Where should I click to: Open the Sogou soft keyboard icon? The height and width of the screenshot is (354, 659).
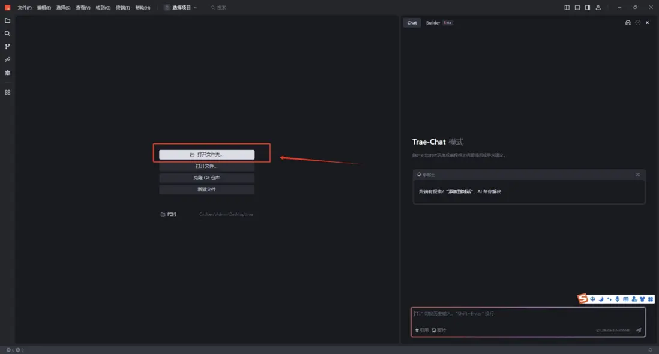pyautogui.click(x=626, y=299)
